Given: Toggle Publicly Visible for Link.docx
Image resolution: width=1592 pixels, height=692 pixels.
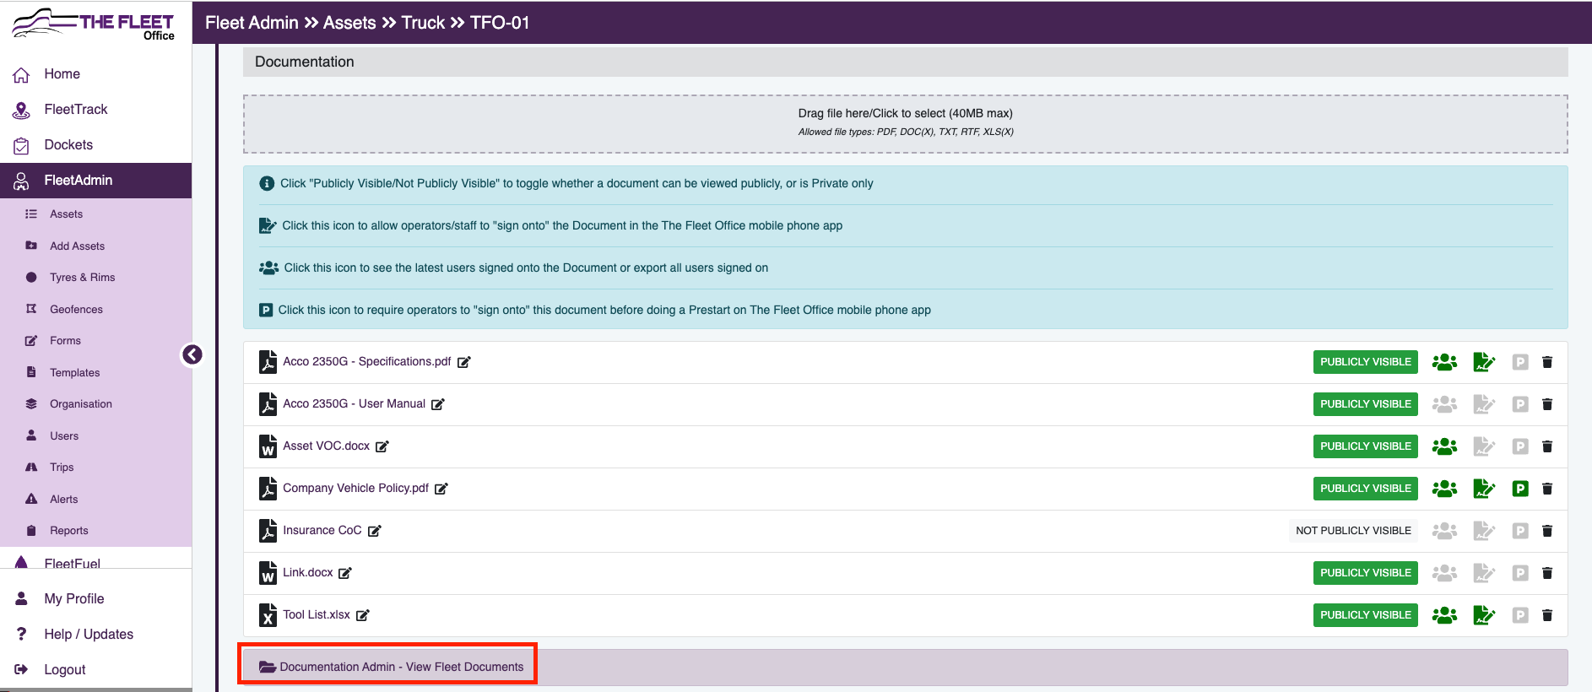Looking at the screenshot, I should point(1365,573).
